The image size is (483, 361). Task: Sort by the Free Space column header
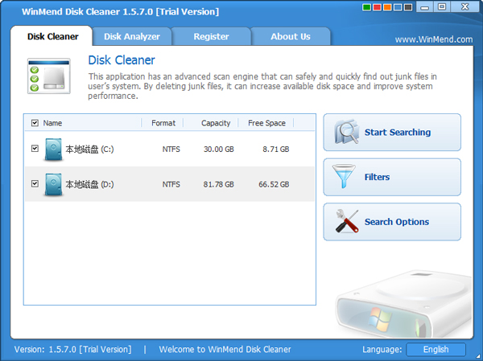pos(266,123)
